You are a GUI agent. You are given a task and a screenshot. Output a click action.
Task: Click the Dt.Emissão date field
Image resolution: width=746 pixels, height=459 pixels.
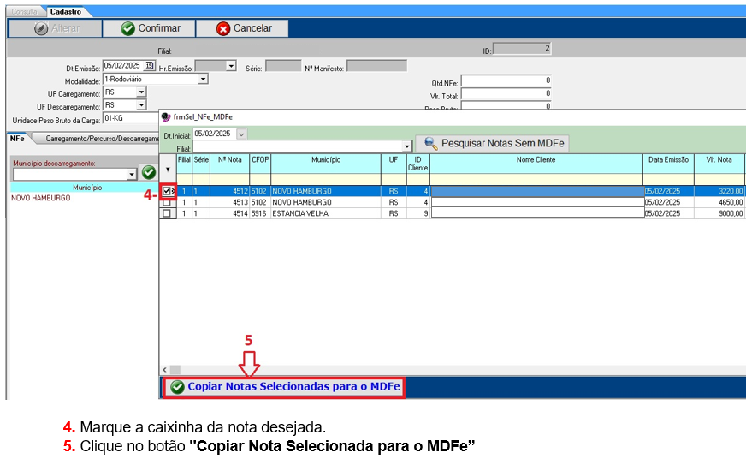124,65
